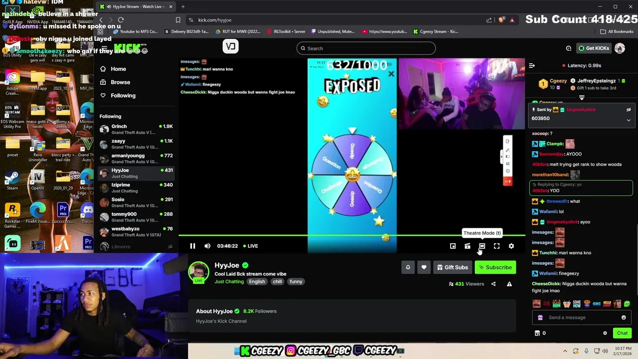Click the green Chat send button
The height and width of the screenshot is (359, 638).
point(622,333)
